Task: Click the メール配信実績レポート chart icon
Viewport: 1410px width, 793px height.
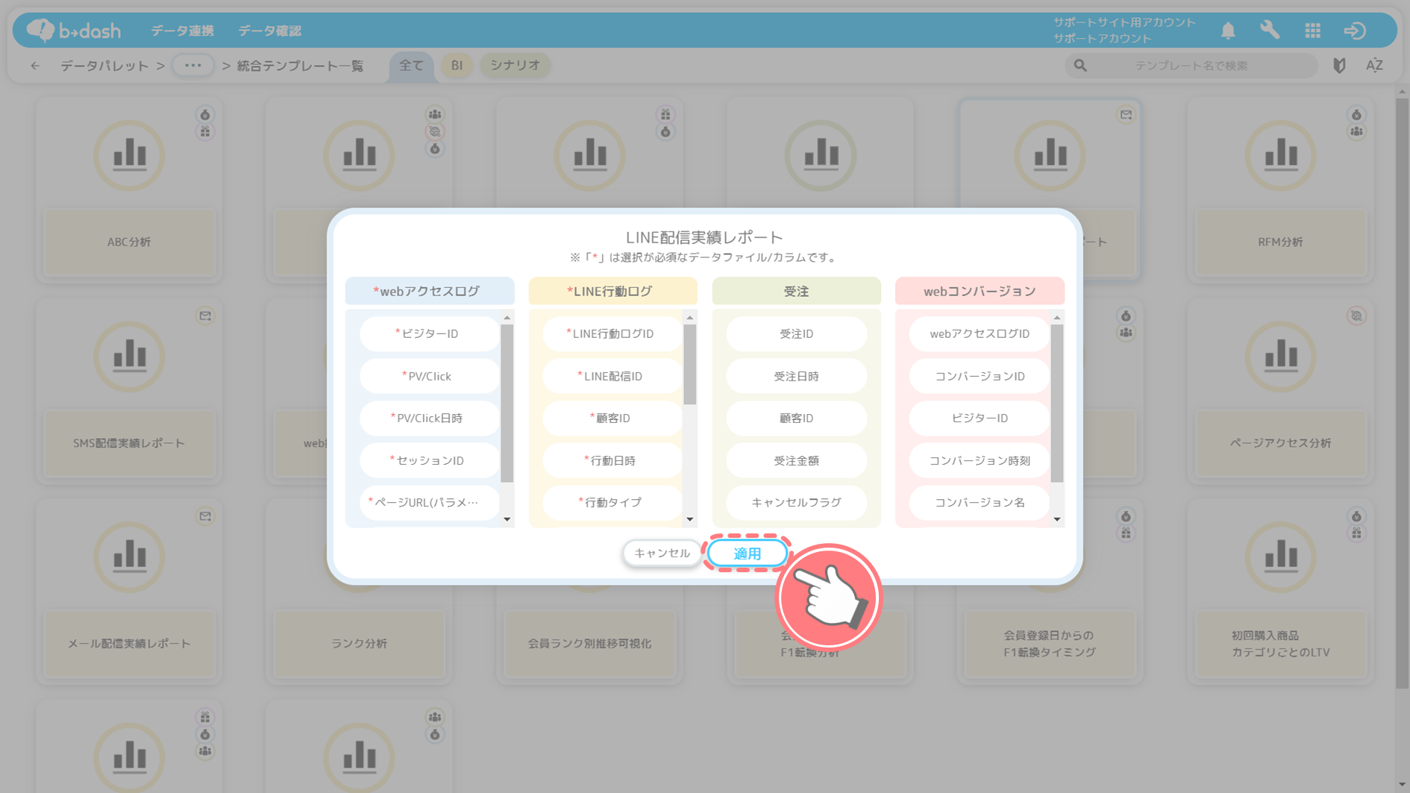Action: click(129, 557)
